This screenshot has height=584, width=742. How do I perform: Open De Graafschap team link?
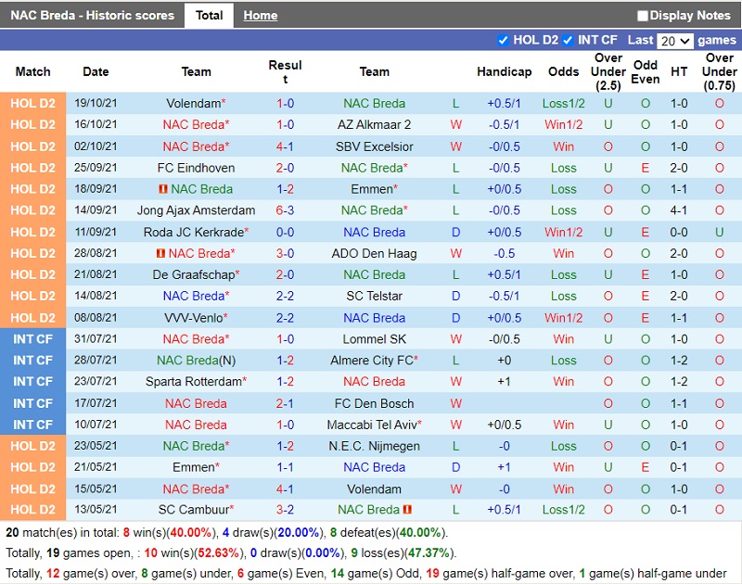click(x=196, y=274)
